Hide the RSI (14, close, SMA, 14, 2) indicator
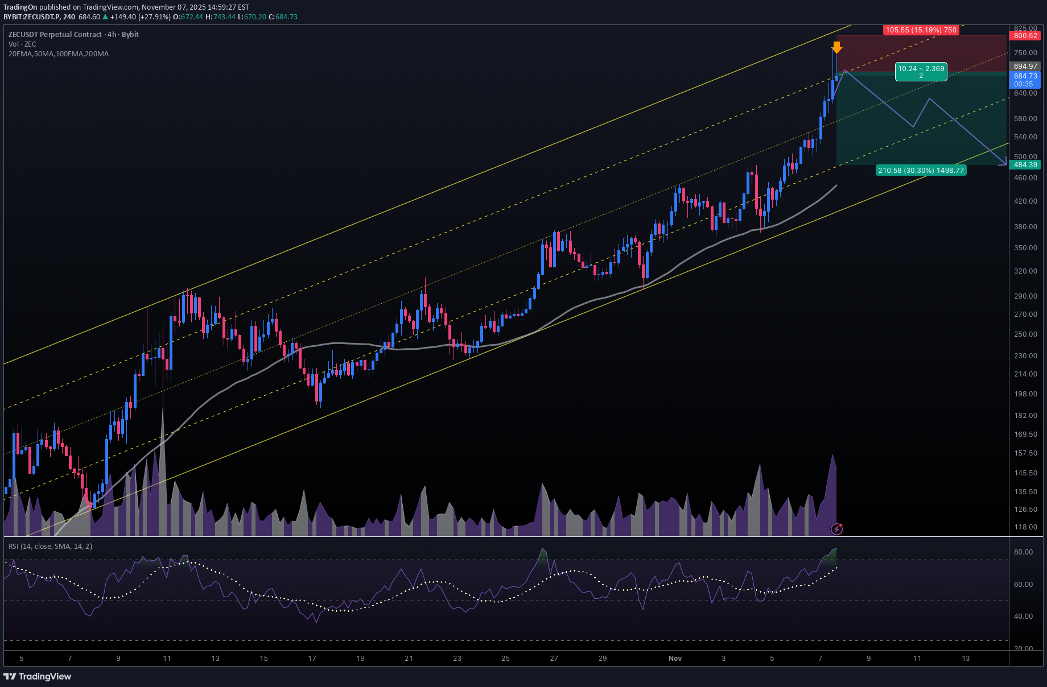Image resolution: width=1047 pixels, height=687 pixels. point(50,546)
